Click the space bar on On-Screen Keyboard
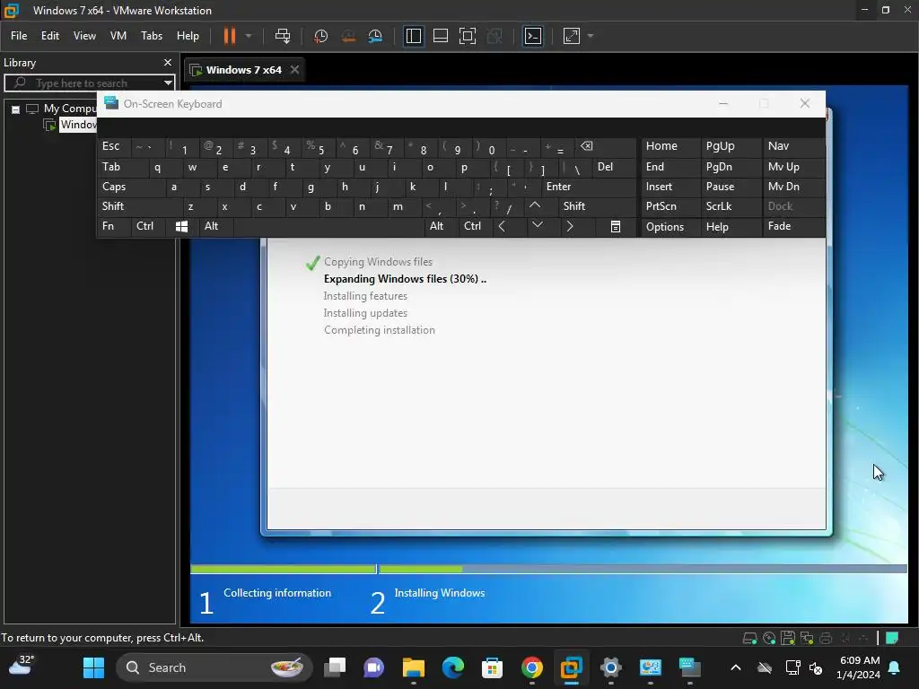Viewport: 919px width, 689px height. click(x=328, y=226)
